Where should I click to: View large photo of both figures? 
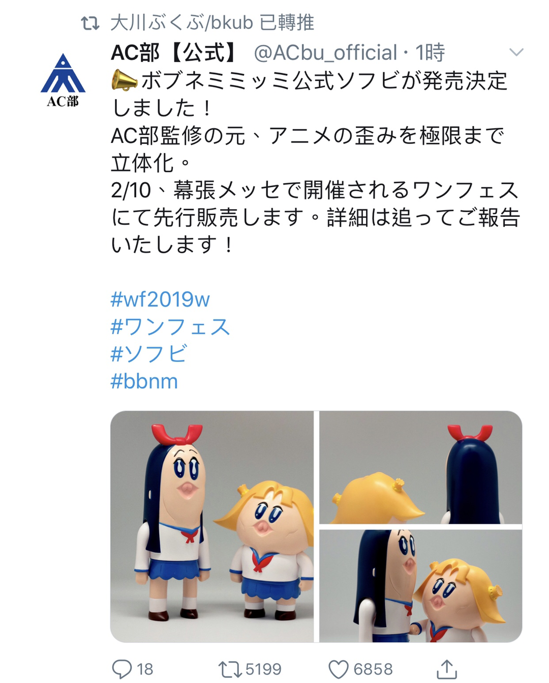pos(212,526)
